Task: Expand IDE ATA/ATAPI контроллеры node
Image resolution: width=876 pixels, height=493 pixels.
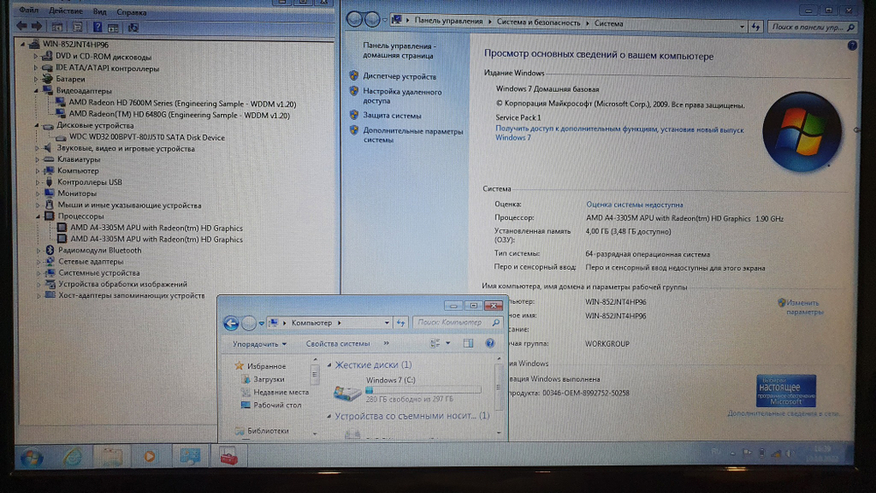Action: [x=35, y=68]
